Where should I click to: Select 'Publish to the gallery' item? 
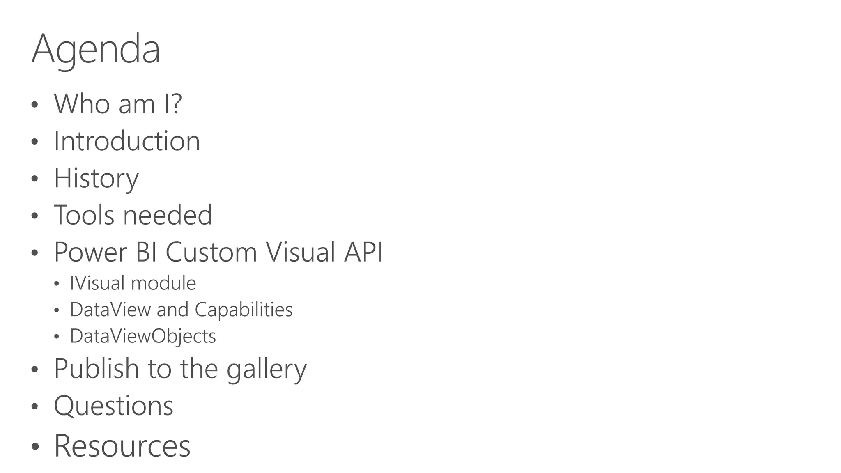pyautogui.click(x=180, y=369)
